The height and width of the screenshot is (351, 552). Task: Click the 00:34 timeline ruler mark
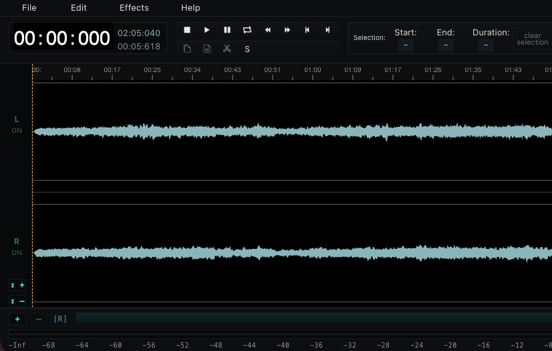[x=192, y=70]
